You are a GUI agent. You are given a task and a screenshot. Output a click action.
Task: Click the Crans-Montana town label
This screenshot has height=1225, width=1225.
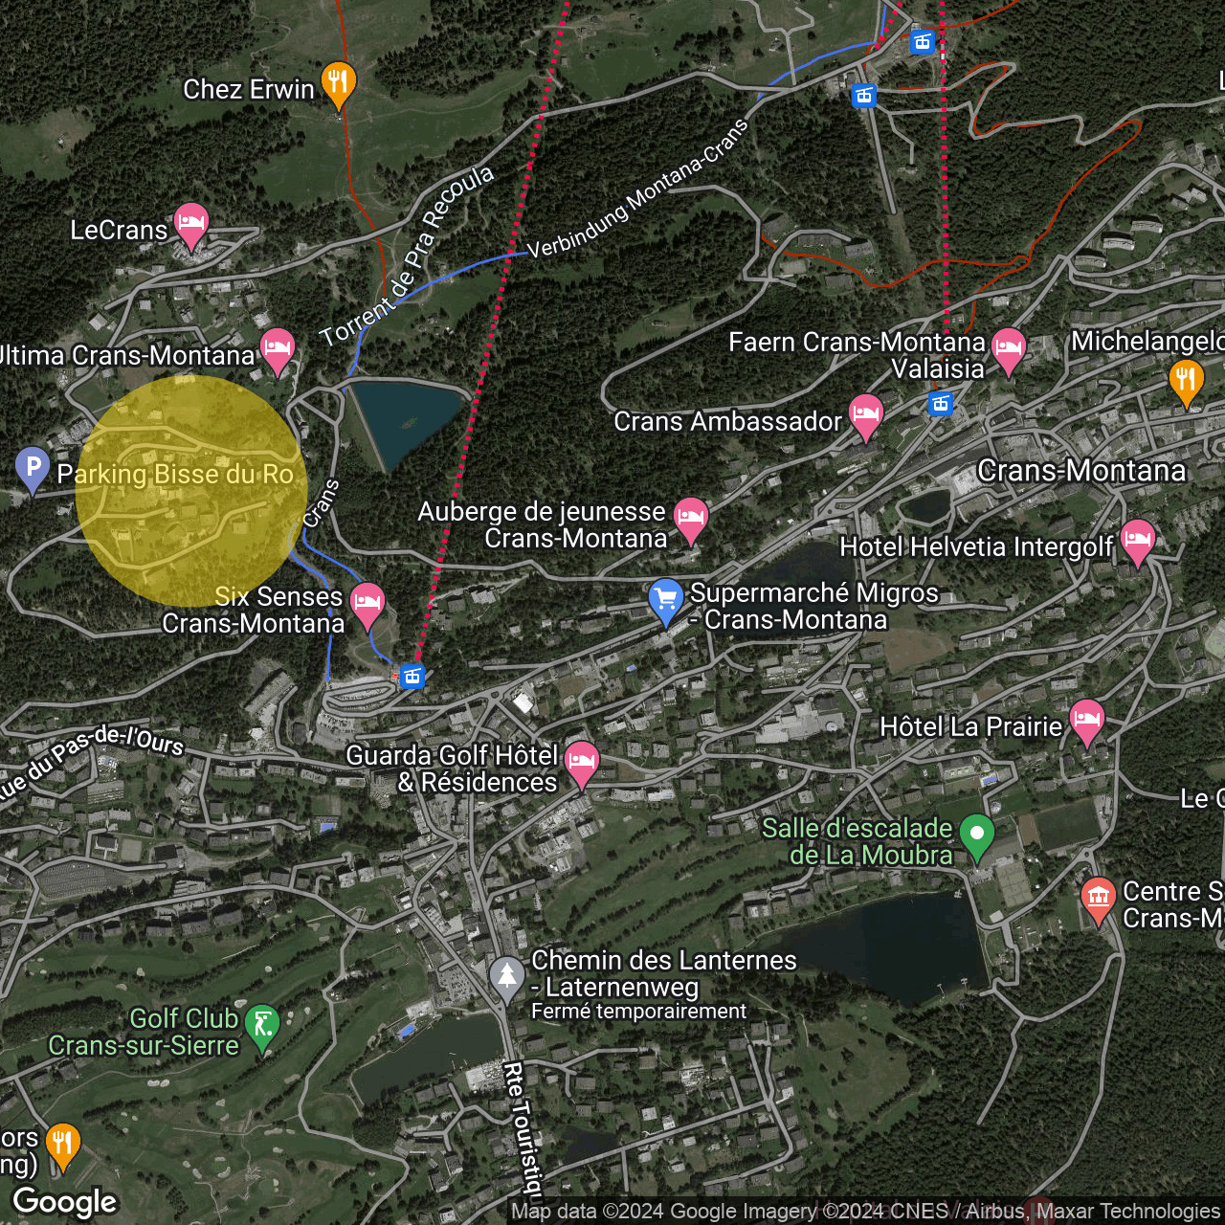coord(1081,471)
